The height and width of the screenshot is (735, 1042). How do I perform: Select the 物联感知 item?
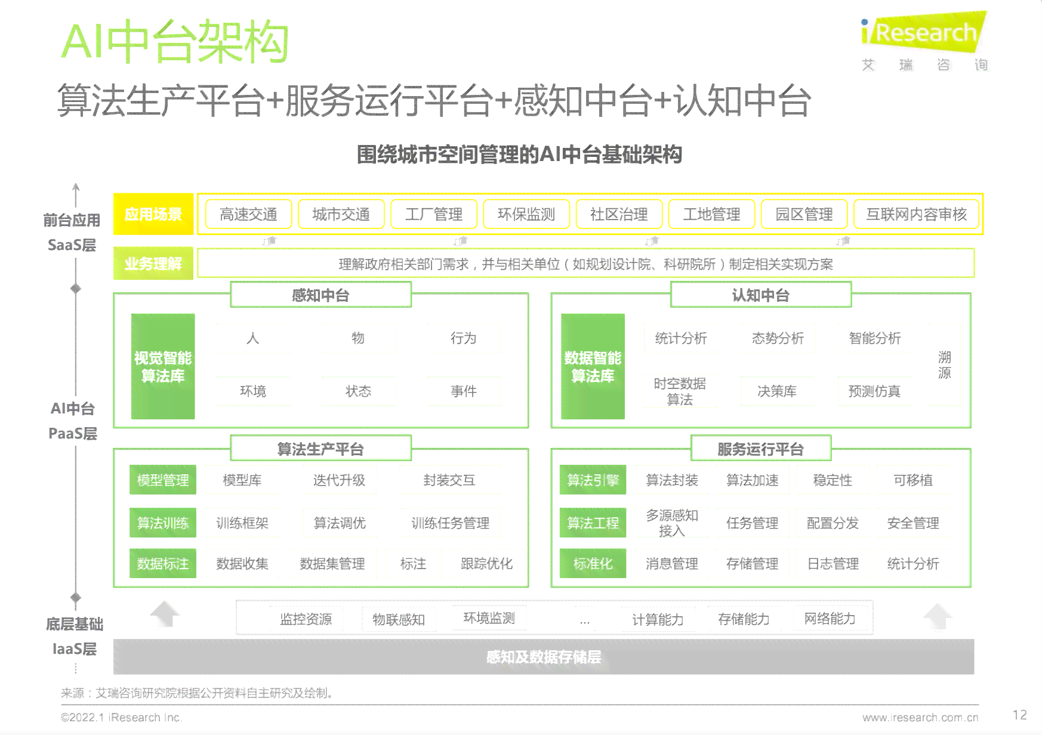pos(399,619)
